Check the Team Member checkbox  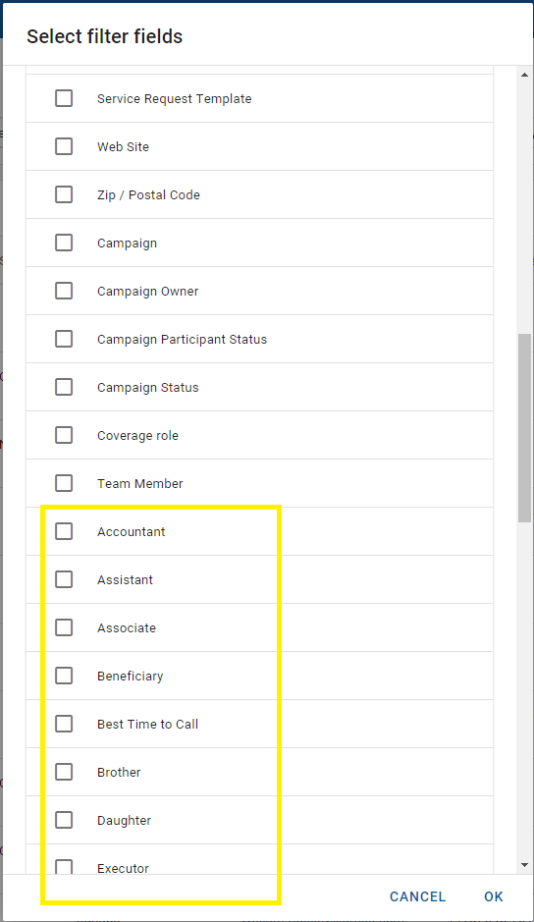pyautogui.click(x=64, y=483)
